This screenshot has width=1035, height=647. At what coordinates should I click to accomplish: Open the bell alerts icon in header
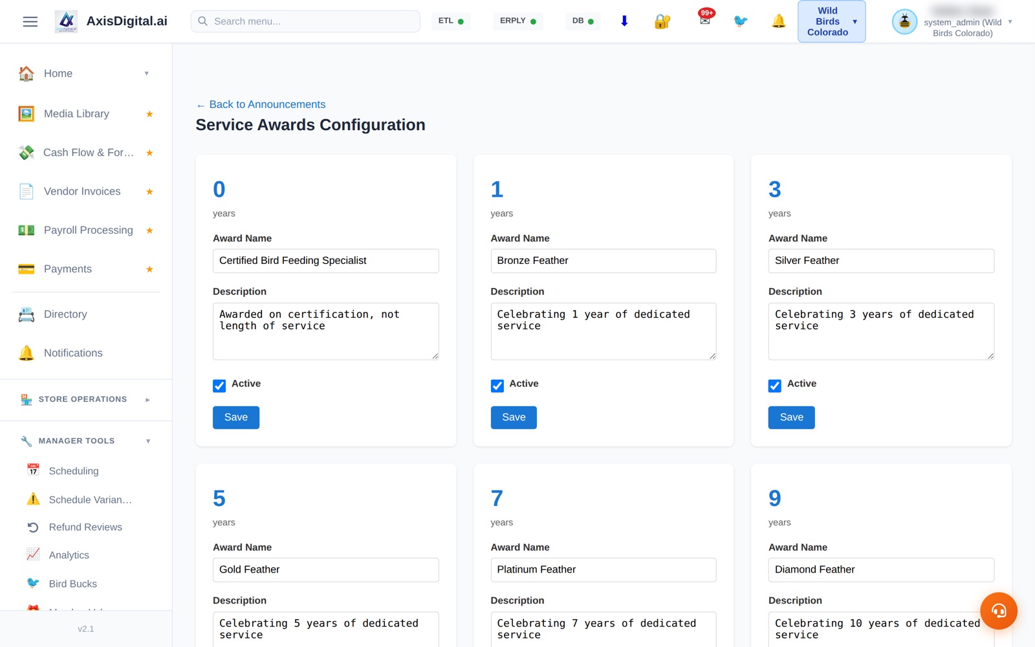pyautogui.click(x=779, y=21)
